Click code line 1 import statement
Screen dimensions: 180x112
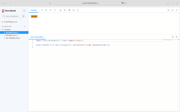60,40
